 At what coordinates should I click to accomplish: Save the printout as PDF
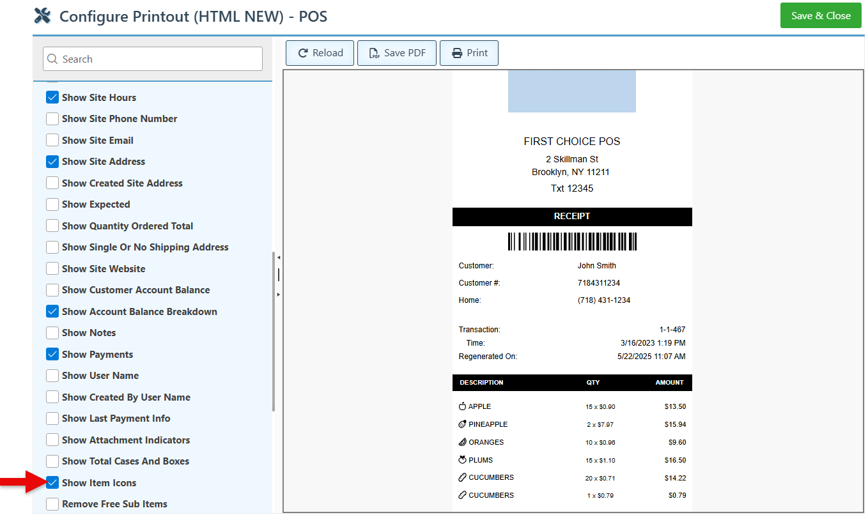[396, 53]
